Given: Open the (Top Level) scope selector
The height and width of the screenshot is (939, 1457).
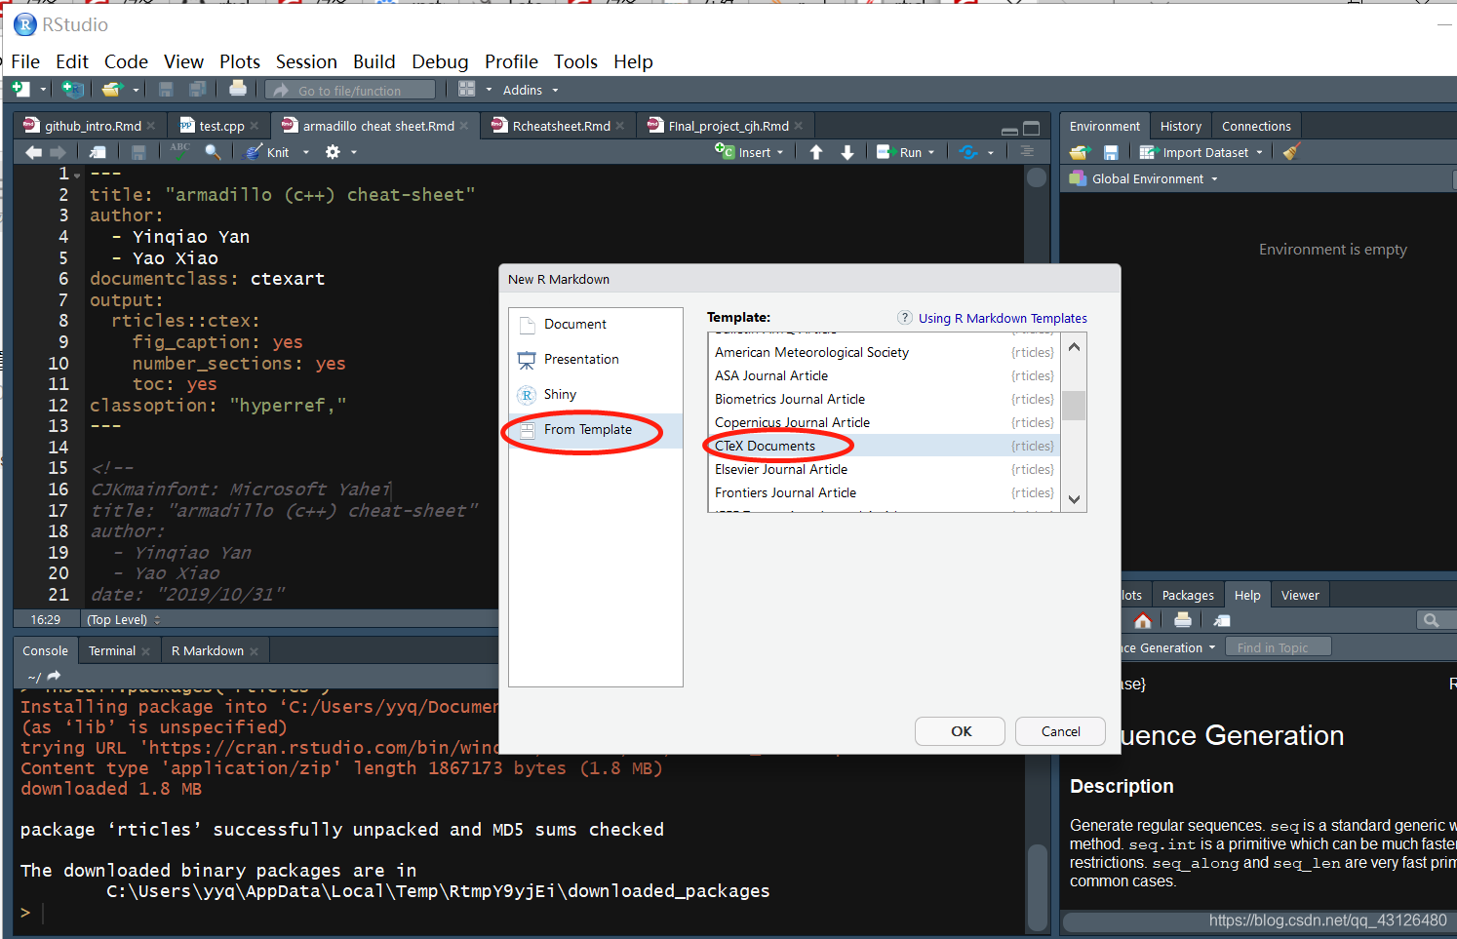Looking at the screenshot, I should tap(123, 619).
